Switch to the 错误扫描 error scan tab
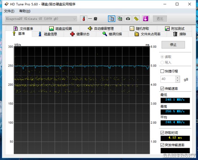The height and width of the screenshot is (160, 198). [x=112, y=34]
